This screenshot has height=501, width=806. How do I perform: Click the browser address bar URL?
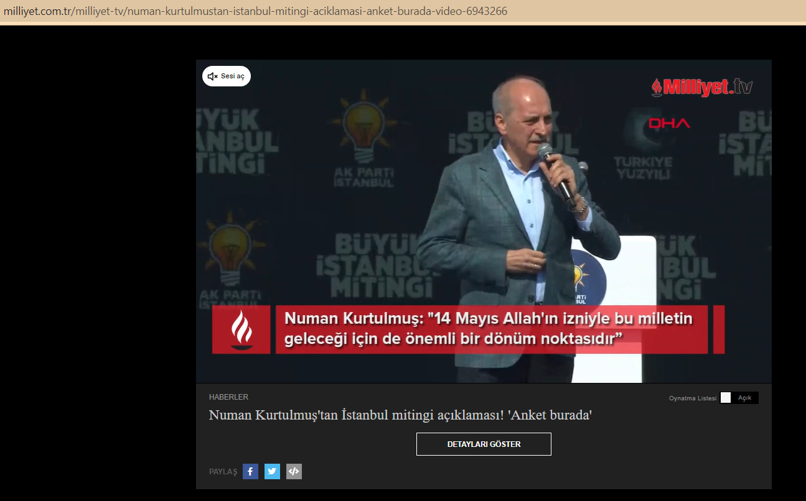(255, 11)
